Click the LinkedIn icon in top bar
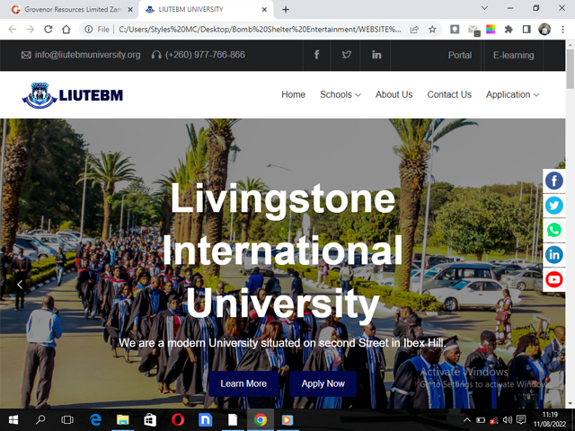Image resolution: width=575 pixels, height=431 pixels. pos(376,55)
